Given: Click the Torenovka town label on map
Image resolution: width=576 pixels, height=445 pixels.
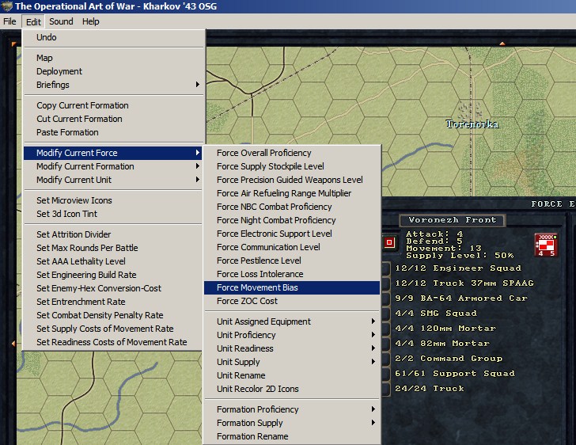Looking at the screenshot, I should click(x=472, y=124).
